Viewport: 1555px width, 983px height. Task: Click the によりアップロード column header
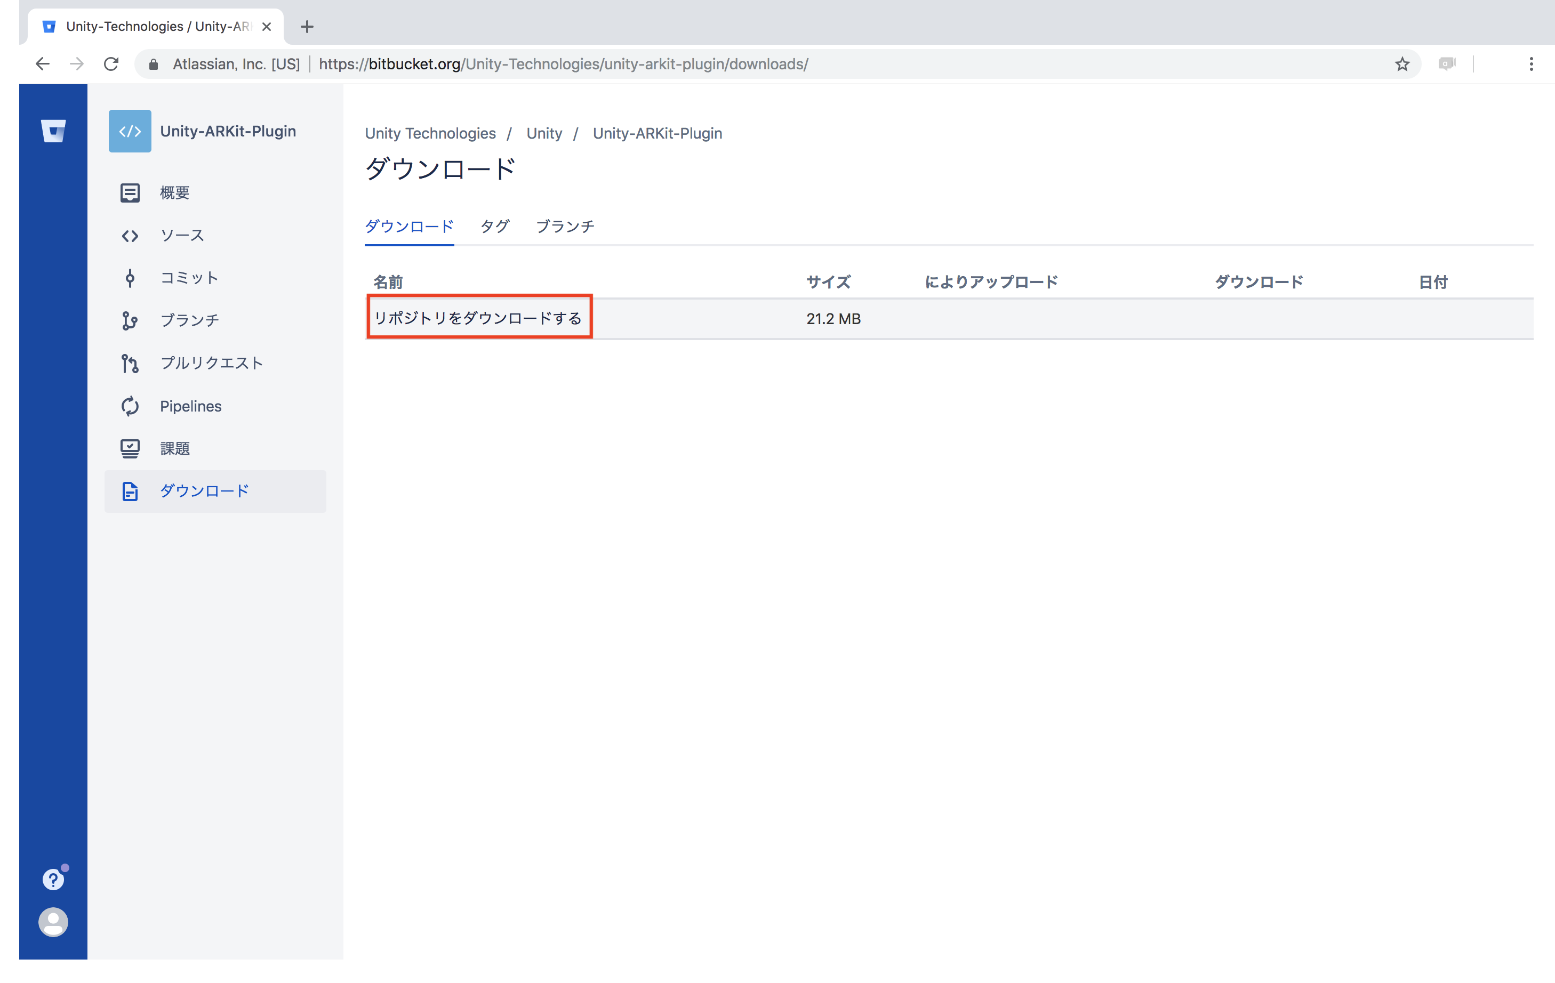pyautogui.click(x=991, y=282)
